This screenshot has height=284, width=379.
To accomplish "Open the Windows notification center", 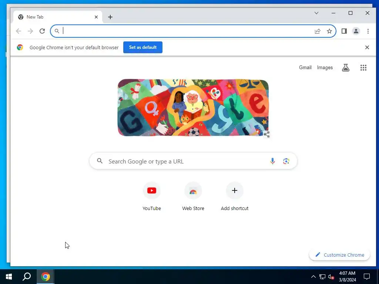I will [367, 277].
